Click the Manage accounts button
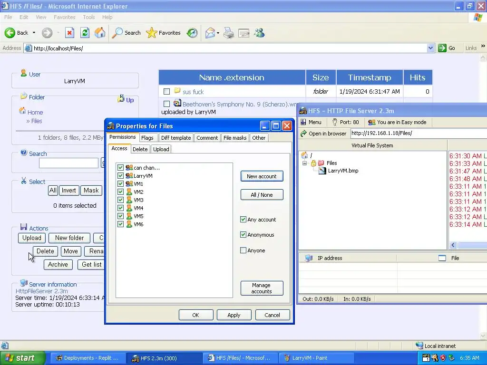 tap(262, 288)
